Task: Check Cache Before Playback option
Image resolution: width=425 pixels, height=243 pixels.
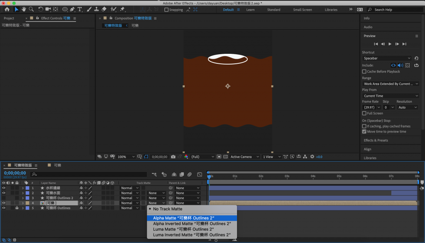Action: (x=364, y=72)
